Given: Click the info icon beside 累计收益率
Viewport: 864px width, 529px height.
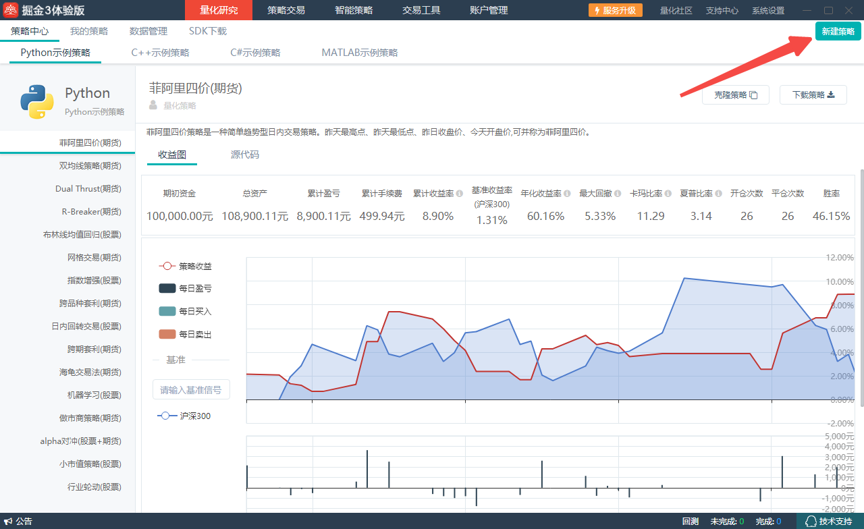Looking at the screenshot, I should point(460,194).
